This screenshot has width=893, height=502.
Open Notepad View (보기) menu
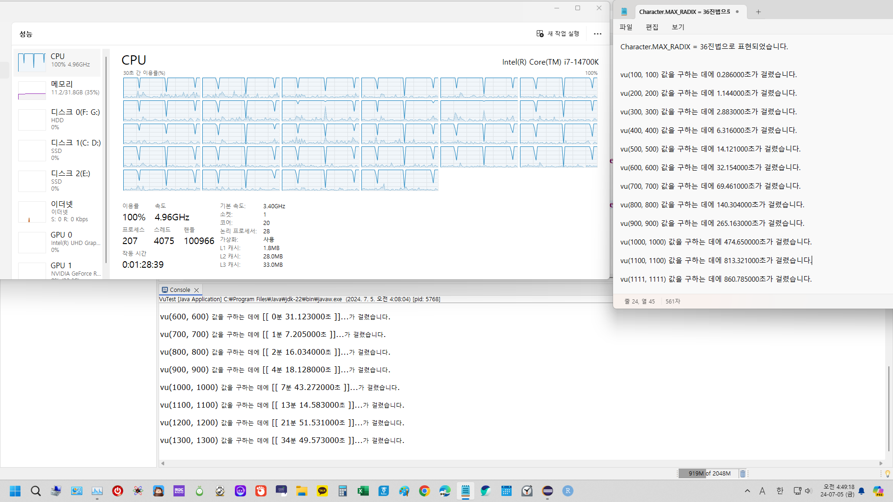coord(678,27)
